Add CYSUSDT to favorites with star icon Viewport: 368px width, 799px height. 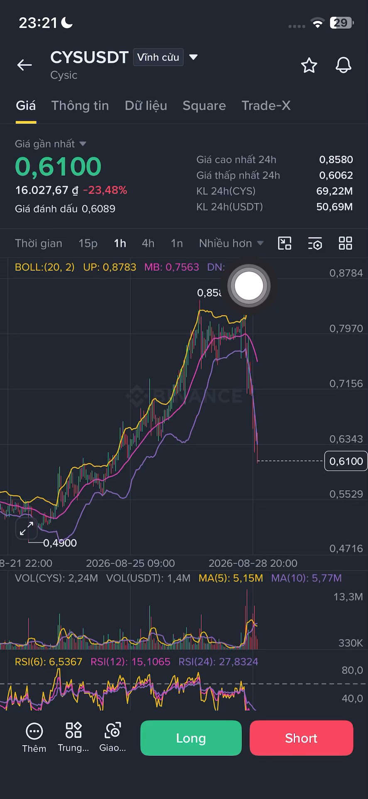(x=309, y=65)
